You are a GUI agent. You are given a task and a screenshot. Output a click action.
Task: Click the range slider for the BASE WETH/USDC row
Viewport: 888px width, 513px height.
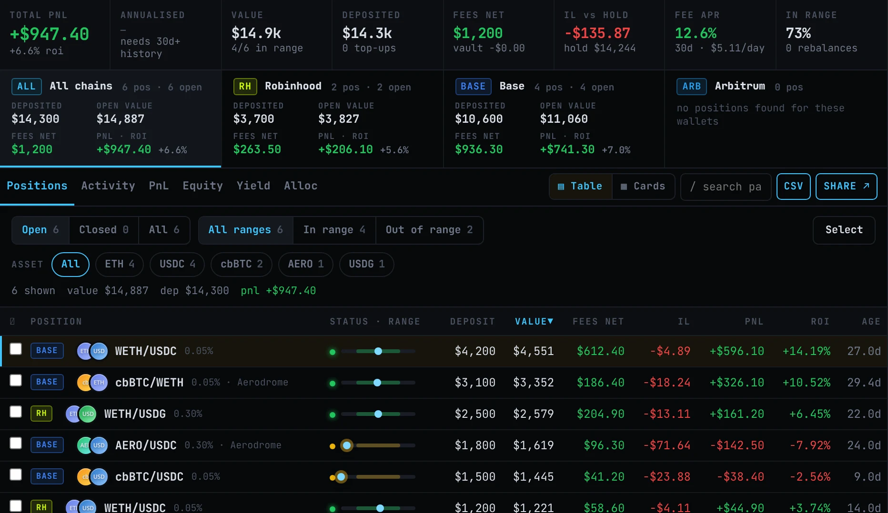click(x=378, y=351)
